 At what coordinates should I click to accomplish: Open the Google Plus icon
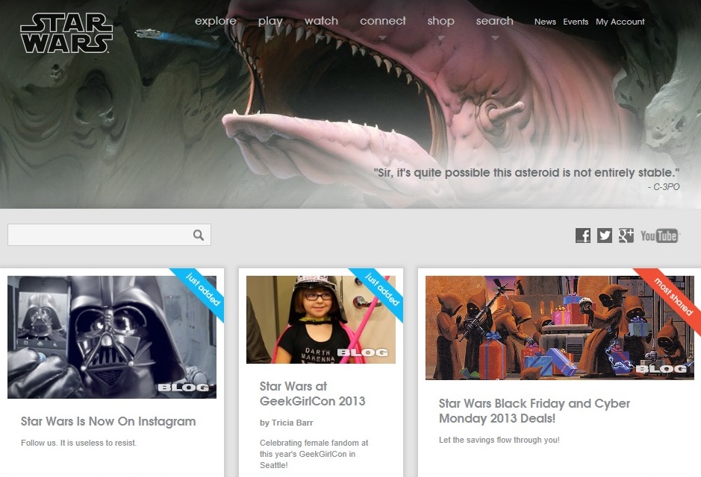[x=626, y=236]
